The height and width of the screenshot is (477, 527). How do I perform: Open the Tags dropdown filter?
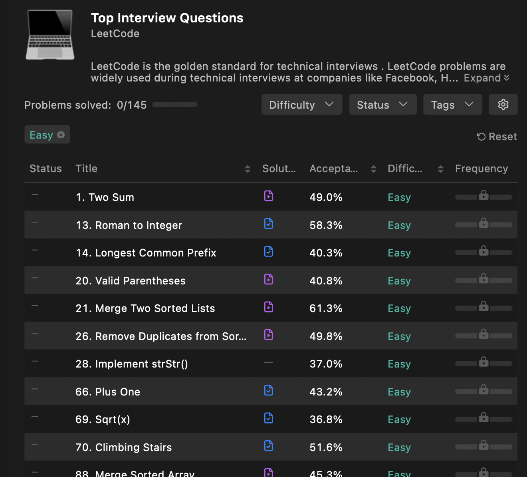[452, 105]
